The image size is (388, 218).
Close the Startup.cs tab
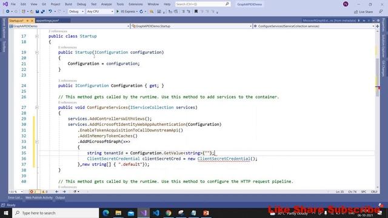click(32, 21)
